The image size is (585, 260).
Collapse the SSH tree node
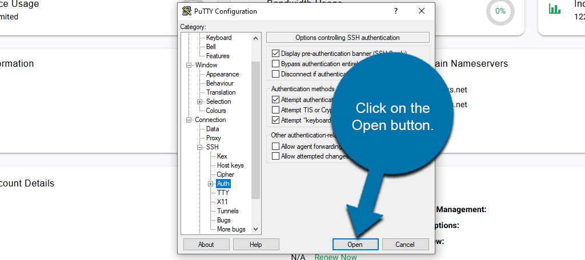pos(199,147)
